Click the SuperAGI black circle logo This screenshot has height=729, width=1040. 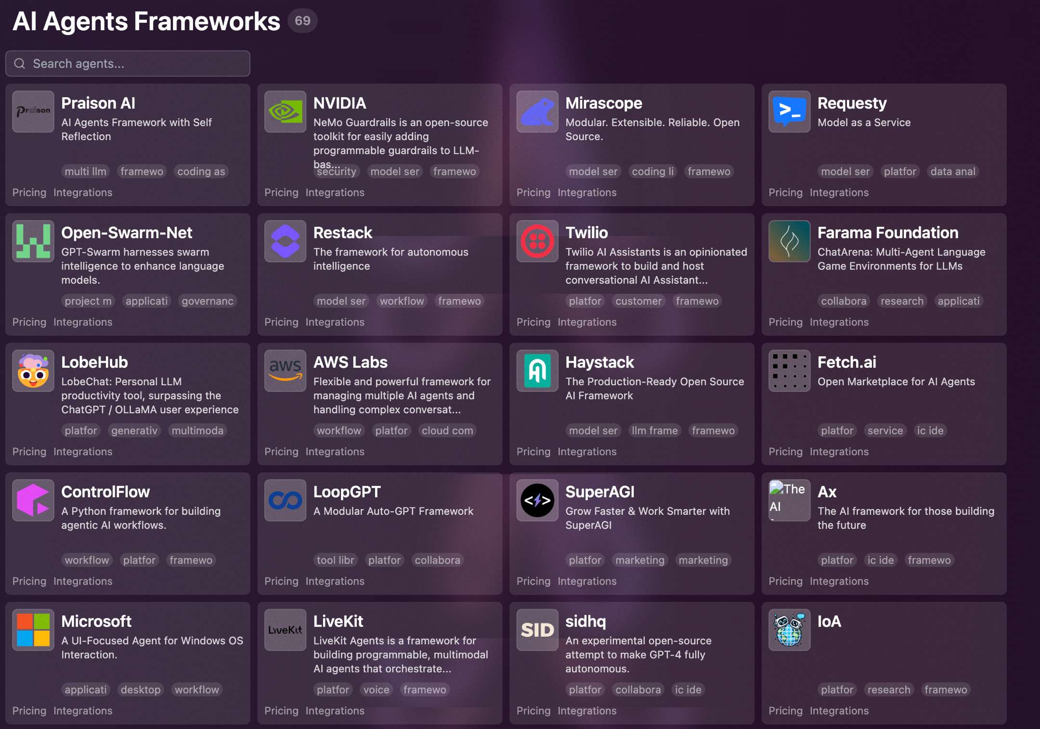[x=537, y=500]
